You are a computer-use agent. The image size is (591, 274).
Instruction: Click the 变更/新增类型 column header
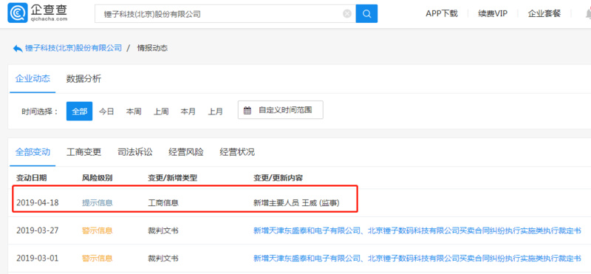coord(172,178)
